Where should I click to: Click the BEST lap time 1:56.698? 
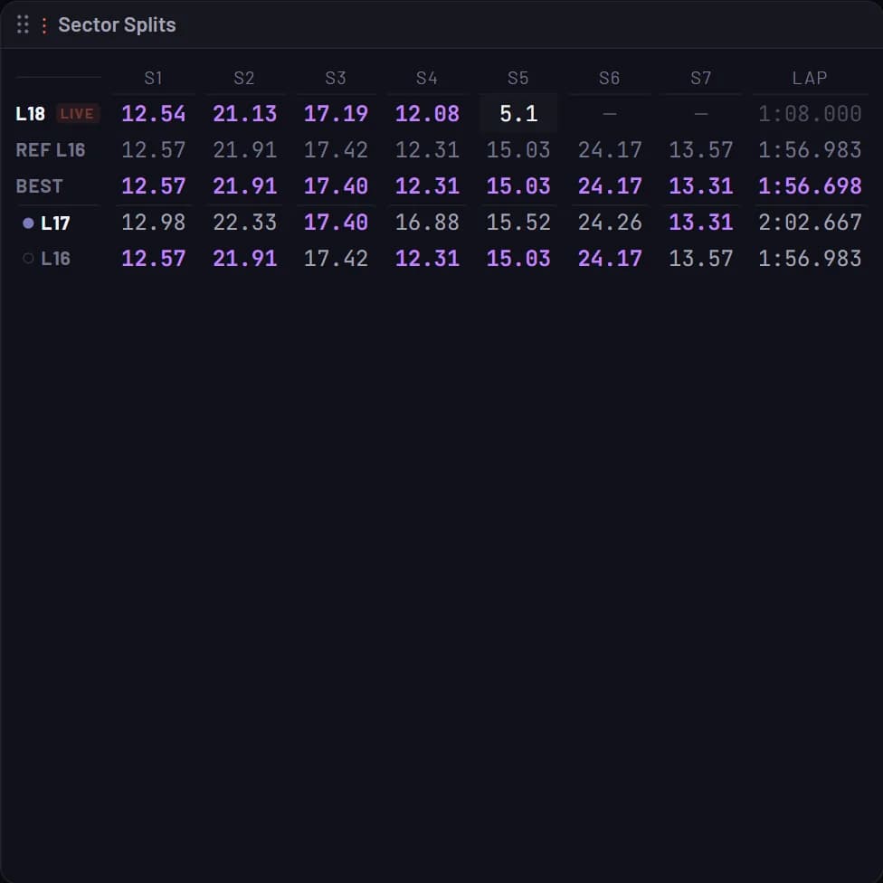(x=810, y=185)
